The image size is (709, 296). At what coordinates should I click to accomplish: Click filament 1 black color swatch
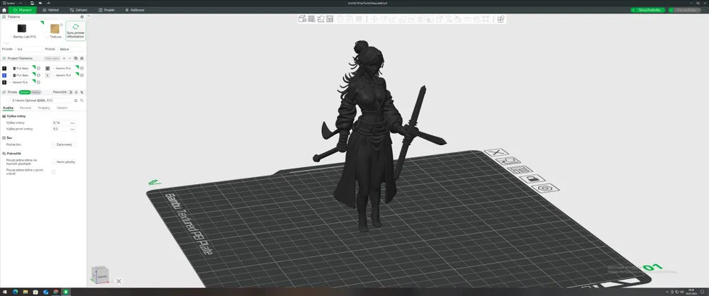4,68
